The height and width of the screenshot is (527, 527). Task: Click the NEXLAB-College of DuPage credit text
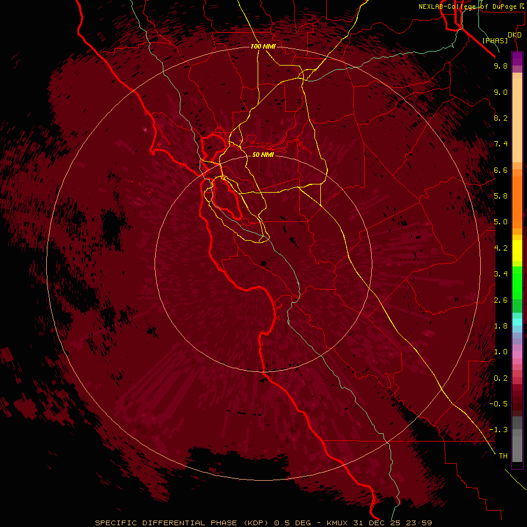467,6
